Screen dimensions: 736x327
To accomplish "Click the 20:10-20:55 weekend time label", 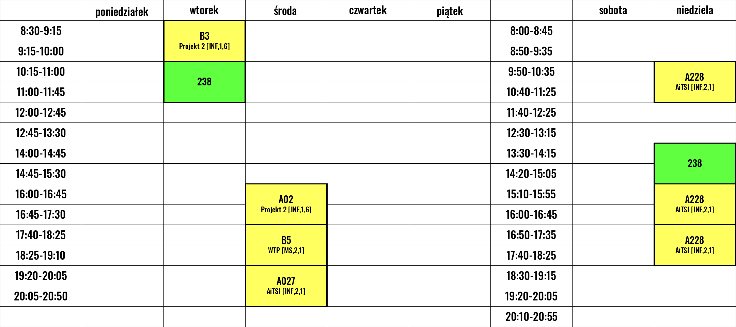I will click(x=531, y=316).
